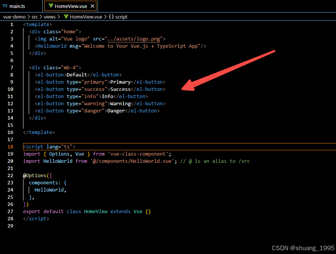Viewport: 336px width, 254px height.
Task: Click the "@ is an alias to /src" comment
Action: [x=215, y=161]
